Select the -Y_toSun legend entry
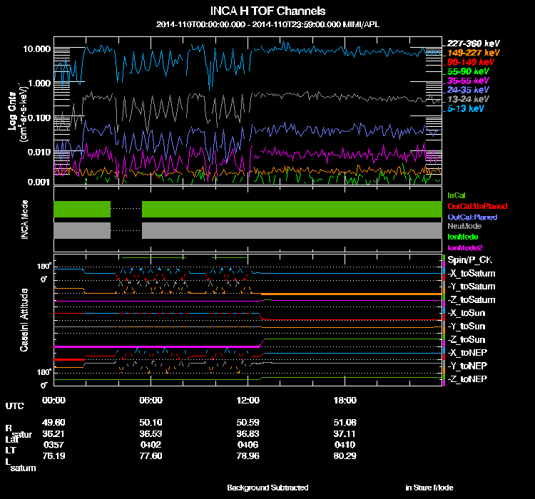The width and height of the screenshot is (535, 499). pos(467,326)
